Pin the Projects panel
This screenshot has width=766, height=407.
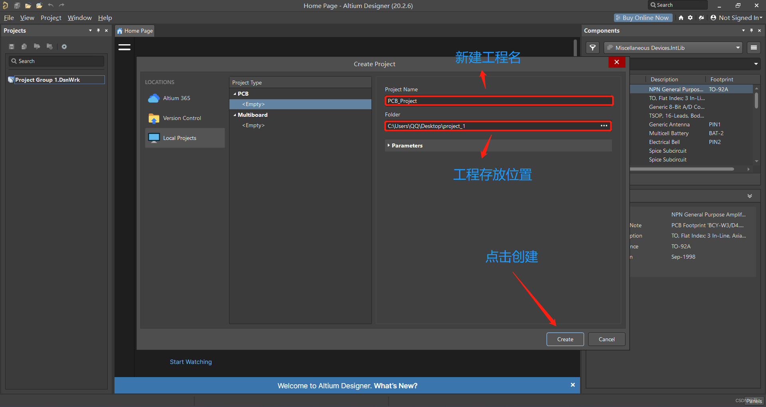(x=98, y=31)
